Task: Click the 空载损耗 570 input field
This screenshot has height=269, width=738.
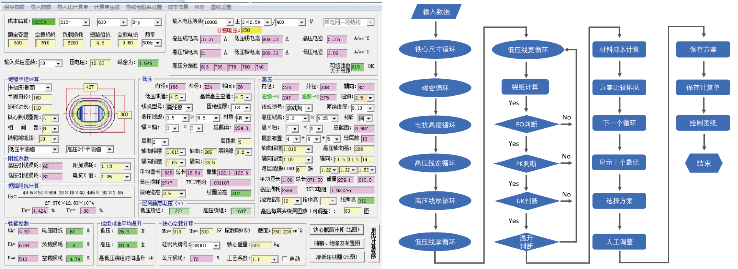Action: 45,43
